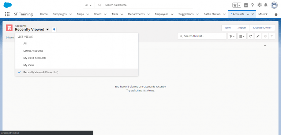Open the user profile avatar

click(x=274, y=5)
